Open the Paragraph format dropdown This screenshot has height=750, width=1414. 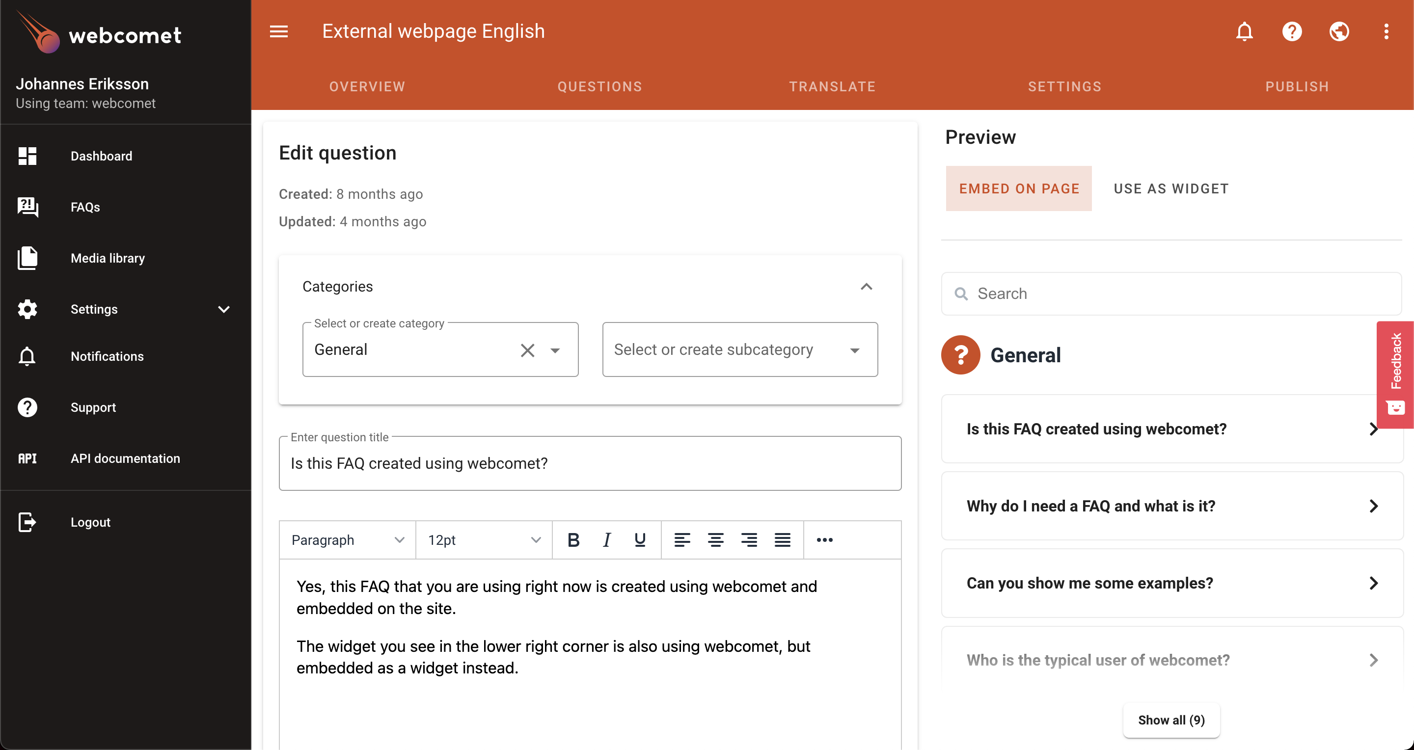tap(348, 540)
